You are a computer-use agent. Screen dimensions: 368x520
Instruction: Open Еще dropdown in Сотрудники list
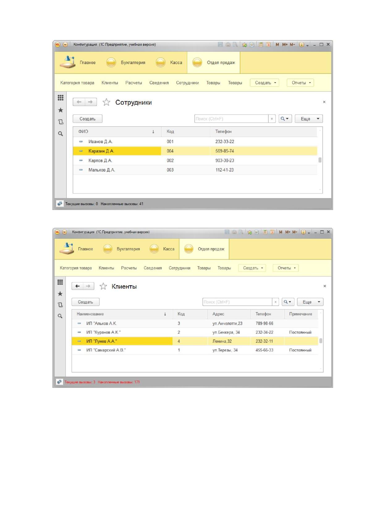pyautogui.click(x=309, y=119)
